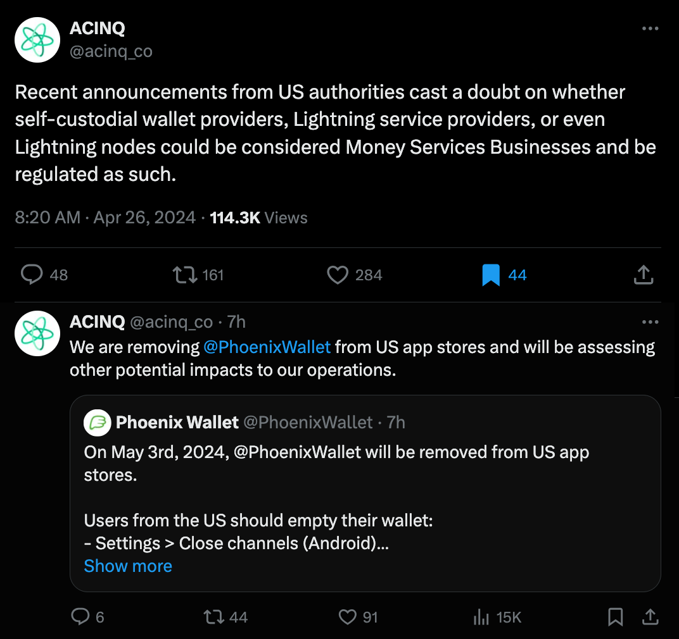This screenshot has width=679, height=639.
Task: Like the reply tweet with 91 likes
Action: click(x=348, y=617)
